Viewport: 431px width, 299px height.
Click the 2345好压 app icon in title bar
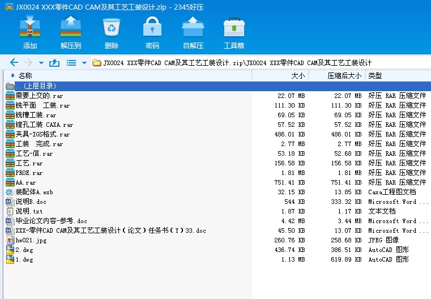pyautogui.click(x=10, y=7)
